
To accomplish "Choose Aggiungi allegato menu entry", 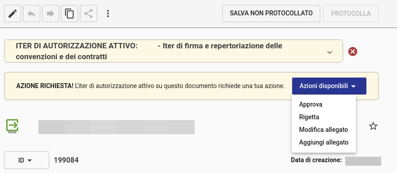I will point(324,142).
